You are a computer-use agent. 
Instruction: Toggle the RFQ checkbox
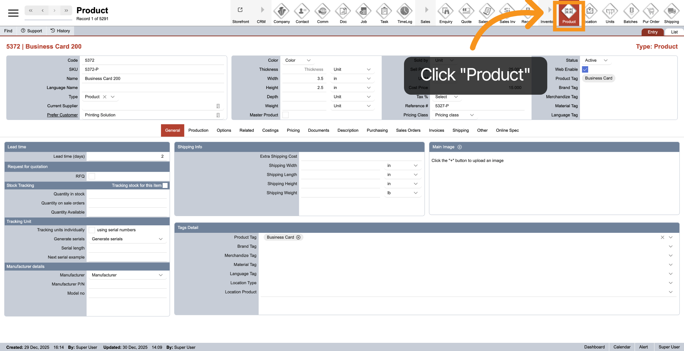tap(92, 176)
